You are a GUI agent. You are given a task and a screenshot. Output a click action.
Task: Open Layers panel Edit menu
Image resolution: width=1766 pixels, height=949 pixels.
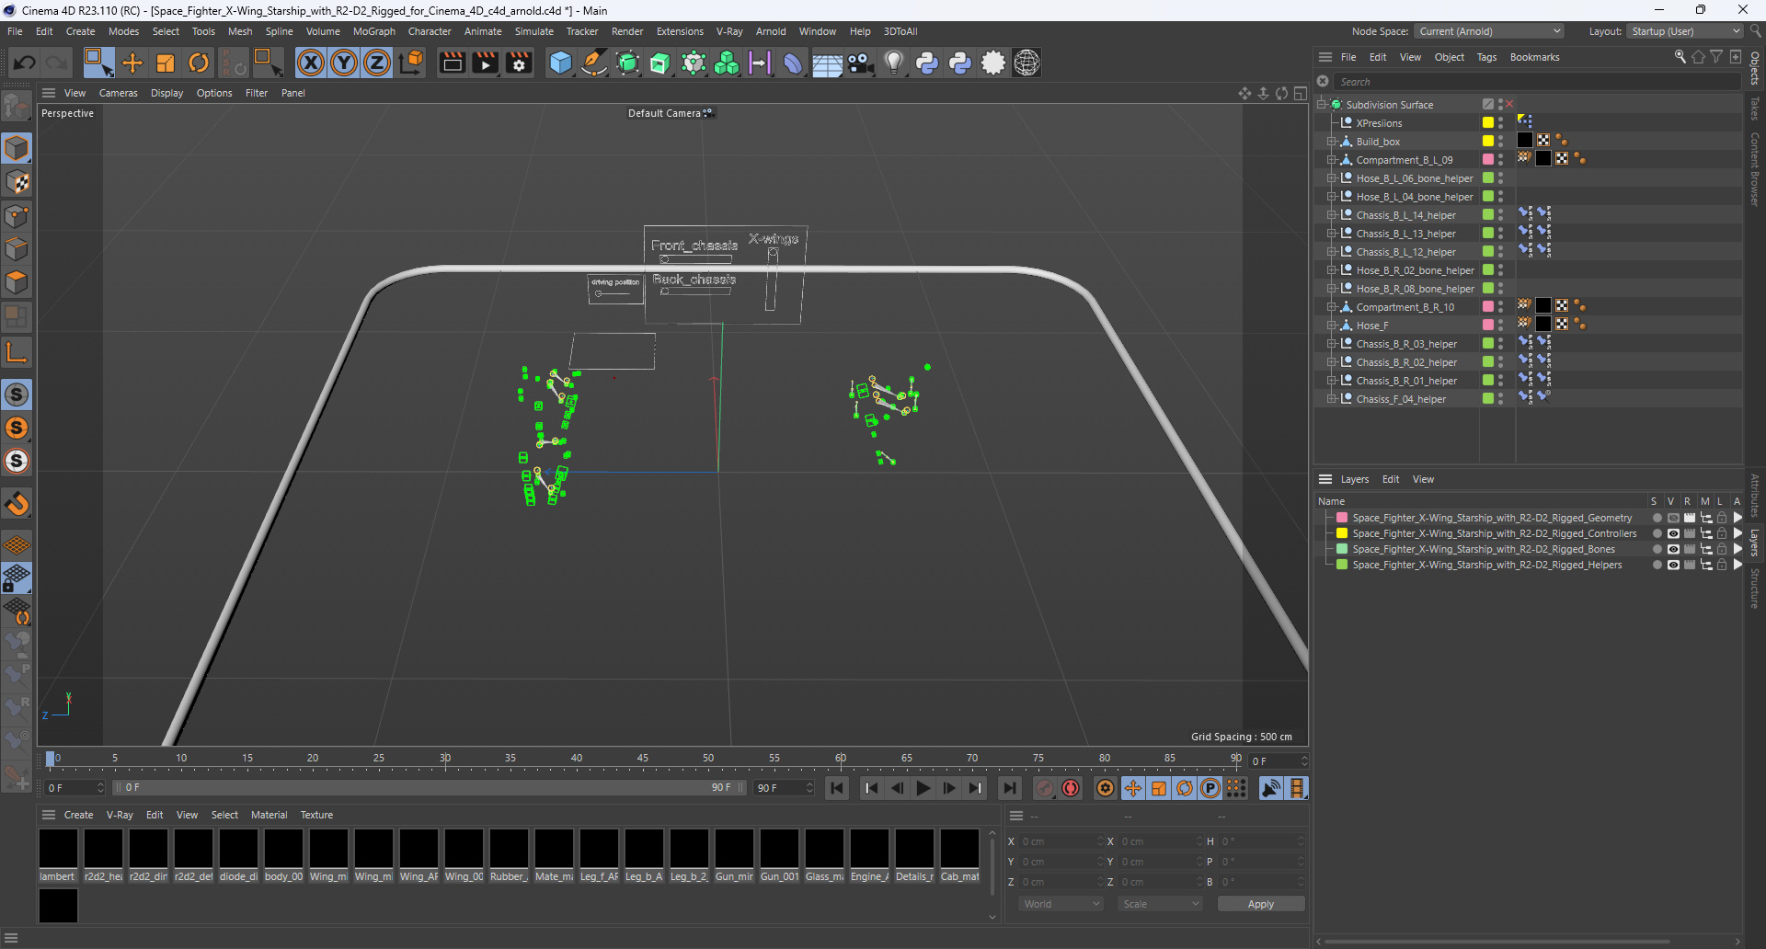click(1390, 479)
